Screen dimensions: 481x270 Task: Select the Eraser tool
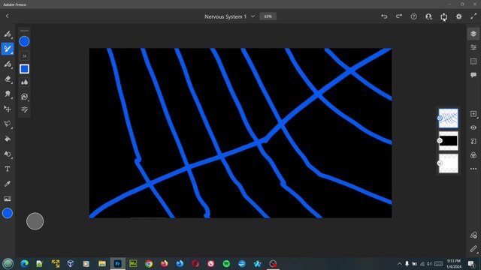click(x=8, y=79)
